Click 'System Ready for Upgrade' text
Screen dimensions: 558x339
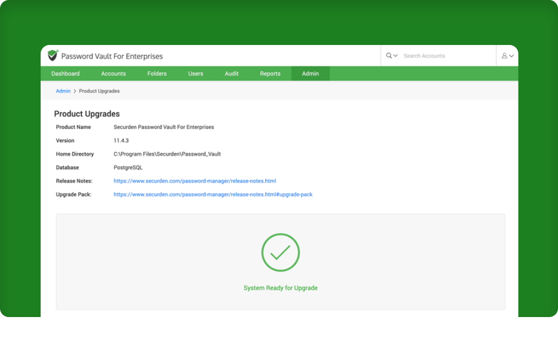point(281,288)
